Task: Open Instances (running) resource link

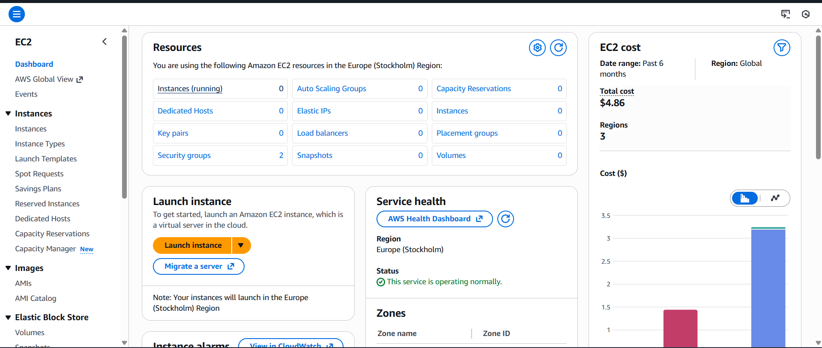Action: (190, 89)
